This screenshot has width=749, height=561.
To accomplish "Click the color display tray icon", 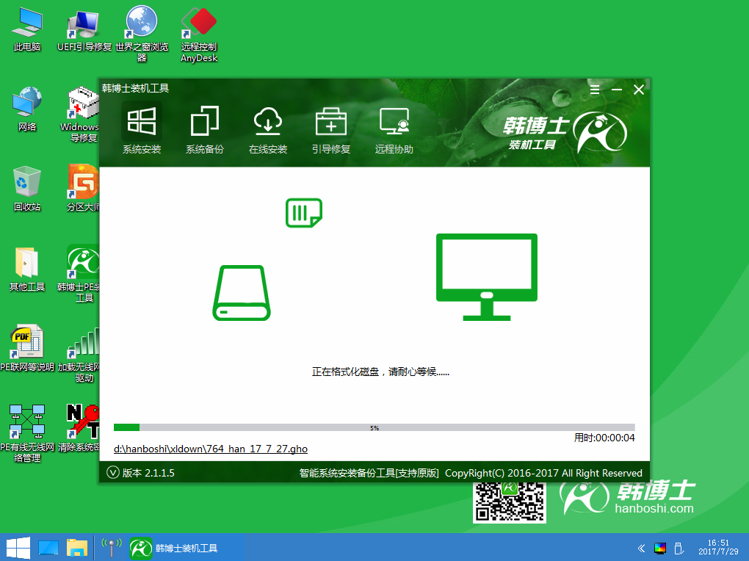I will point(660,548).
